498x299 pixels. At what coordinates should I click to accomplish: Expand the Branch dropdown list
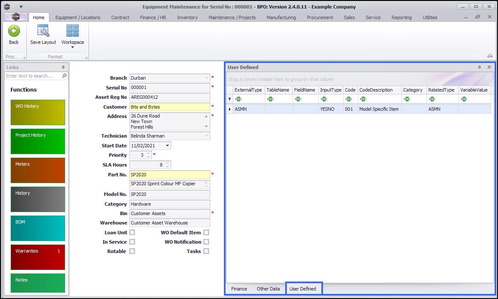pyautogui.click(x=207, y=78)
